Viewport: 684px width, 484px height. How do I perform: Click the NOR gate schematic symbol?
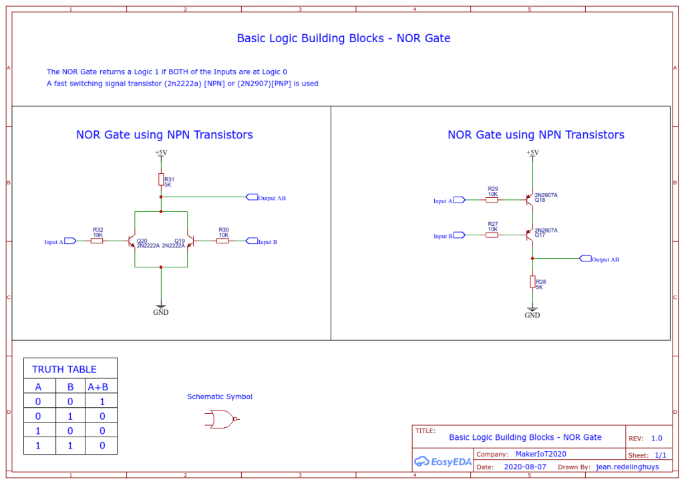click(x=222, y=419)
